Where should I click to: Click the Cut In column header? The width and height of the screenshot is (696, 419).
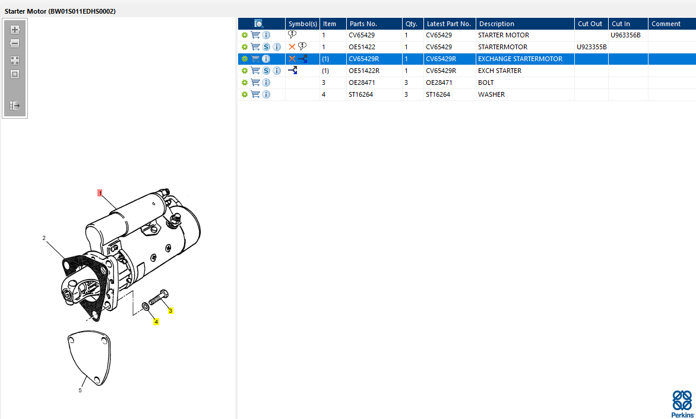[x=628, y=24]
